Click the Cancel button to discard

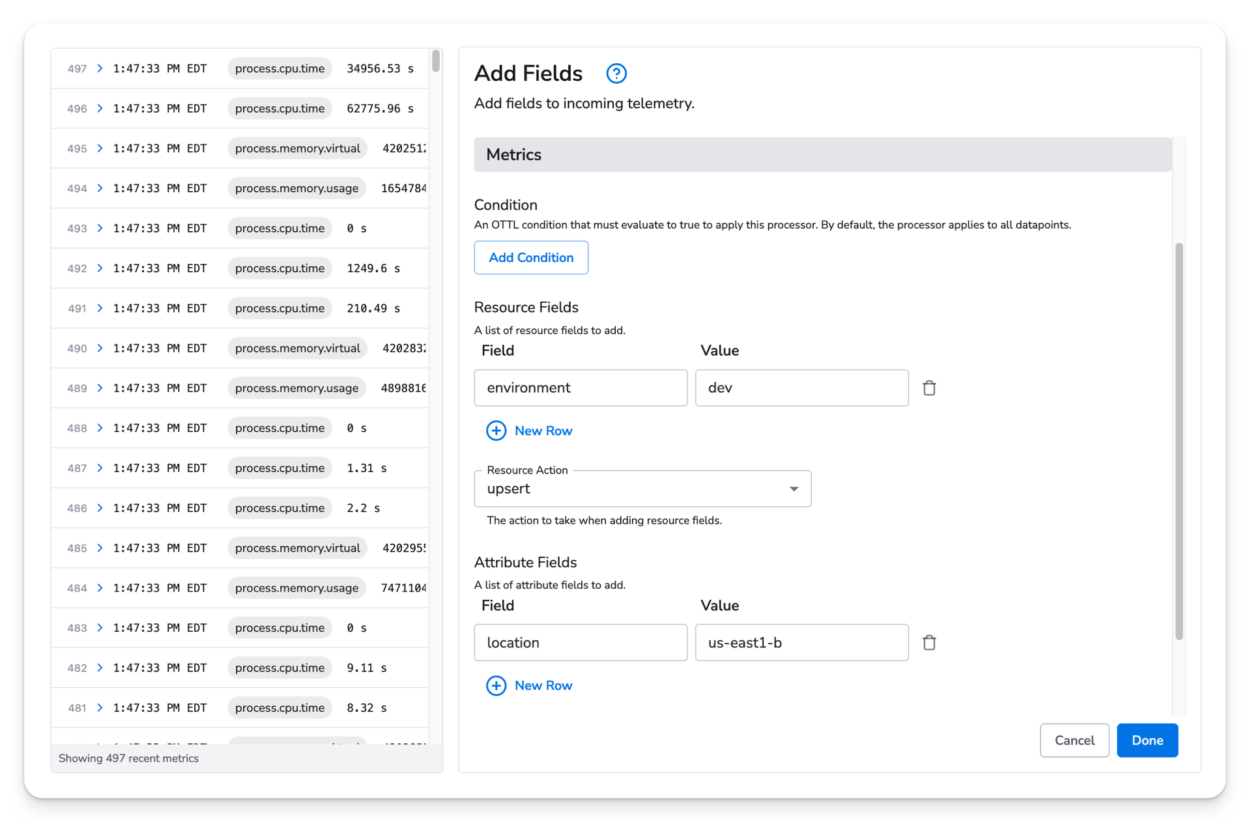pyautogui.click(x=1073, y=741)
